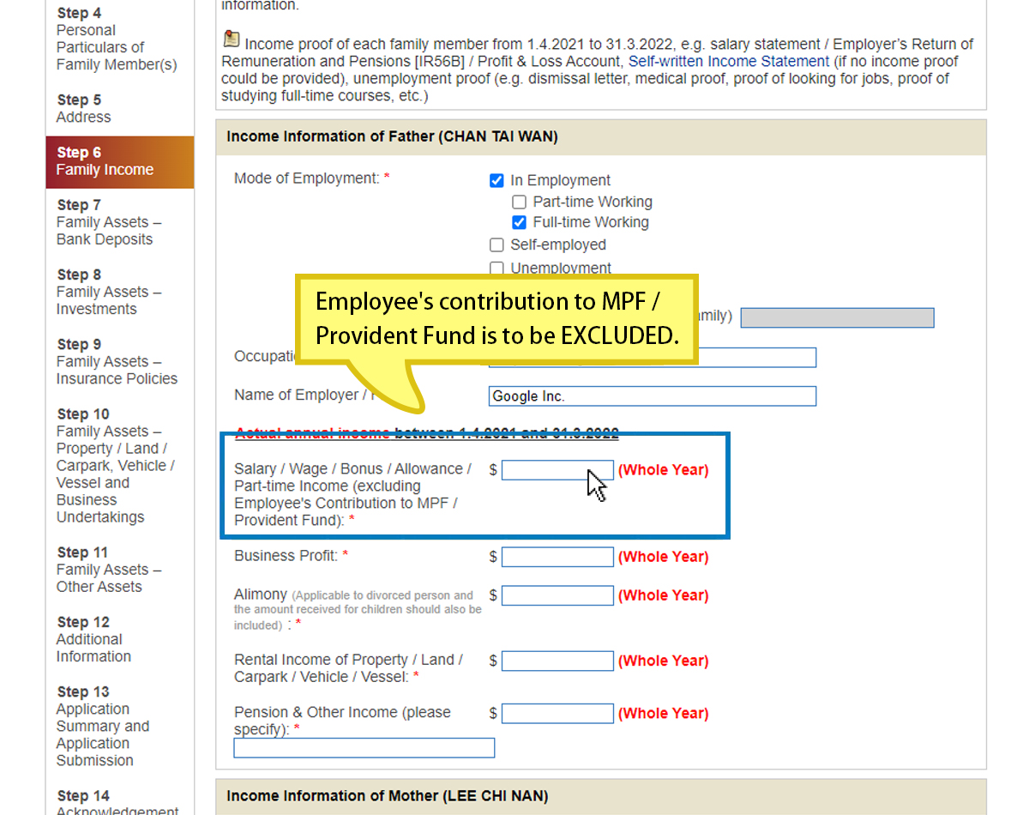Enable the Unemployment checkbox
Viewport: 1029px width, 815px height.
pos(496,269)
